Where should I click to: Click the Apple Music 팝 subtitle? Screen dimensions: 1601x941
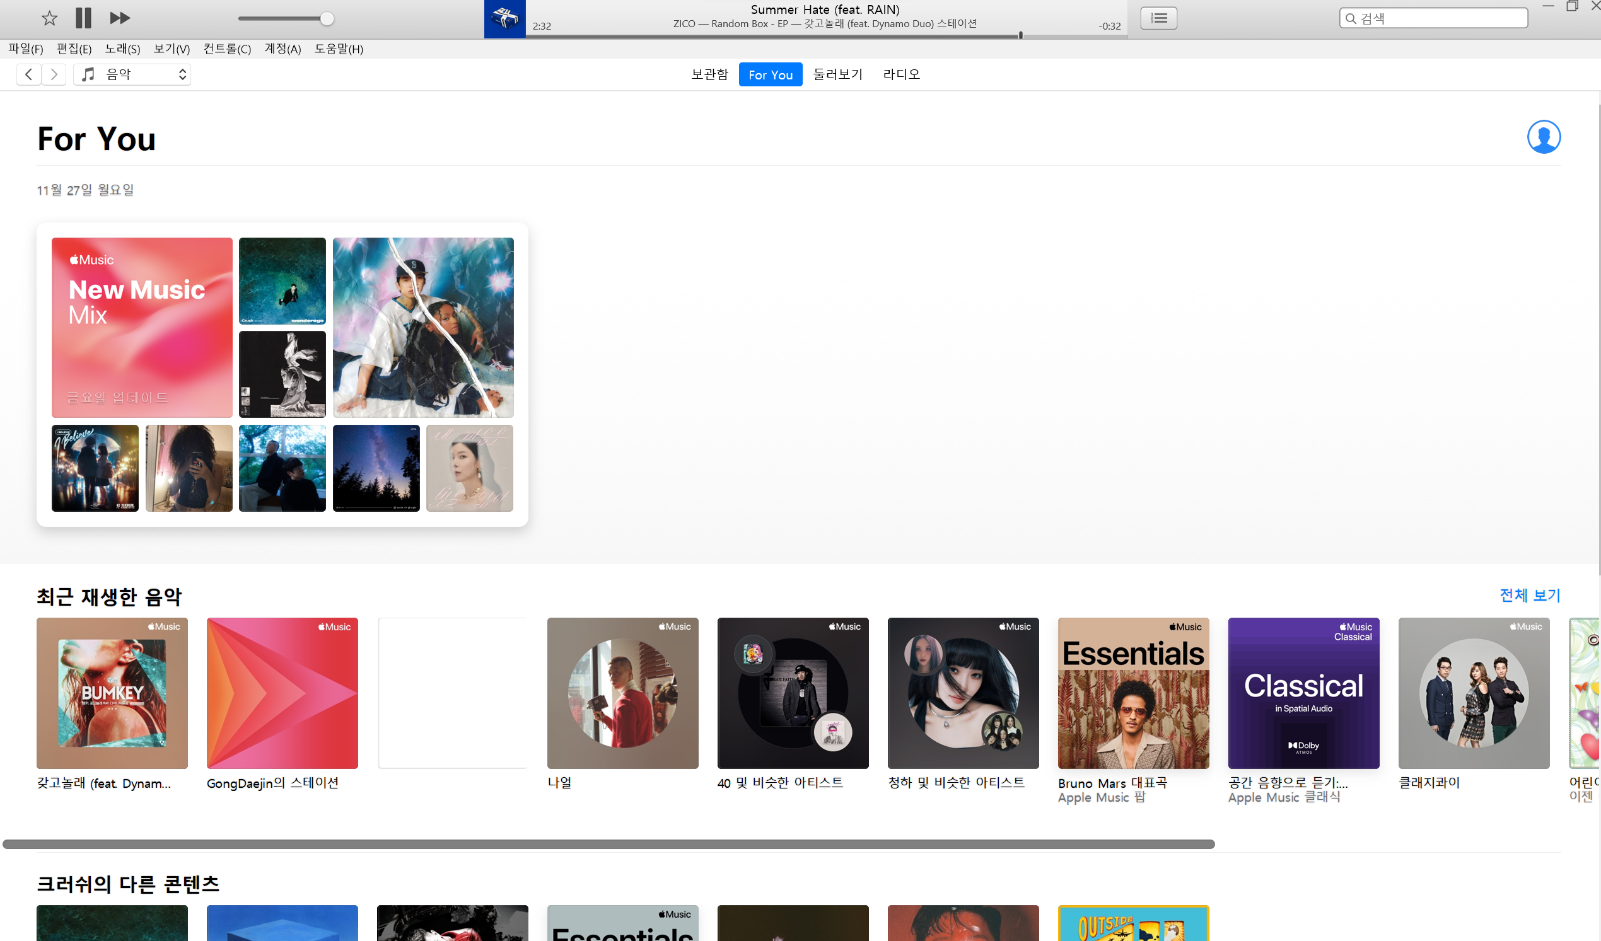(x=1101, y=797)
